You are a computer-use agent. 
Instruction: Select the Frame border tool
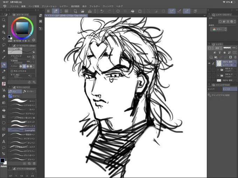click(3, 129)
